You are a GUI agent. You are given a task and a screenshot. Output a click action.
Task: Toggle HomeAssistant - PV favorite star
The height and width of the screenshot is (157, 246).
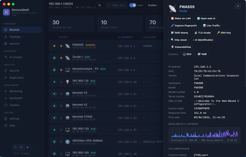pos(61,70)
